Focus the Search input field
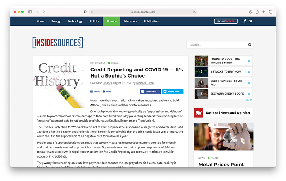The image size is (286, 181). tap(217, 45)
